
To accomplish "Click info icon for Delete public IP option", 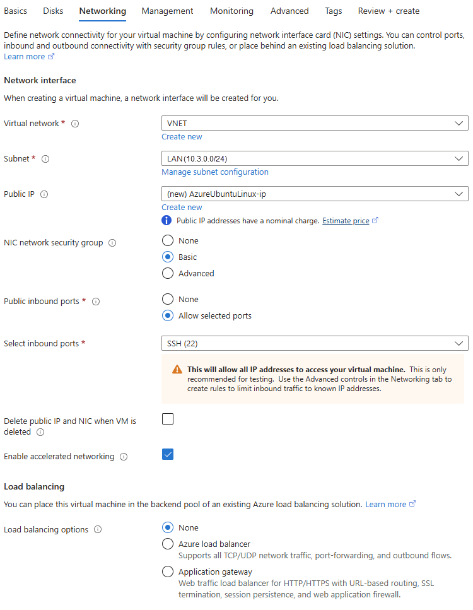I will click(40, 432).
